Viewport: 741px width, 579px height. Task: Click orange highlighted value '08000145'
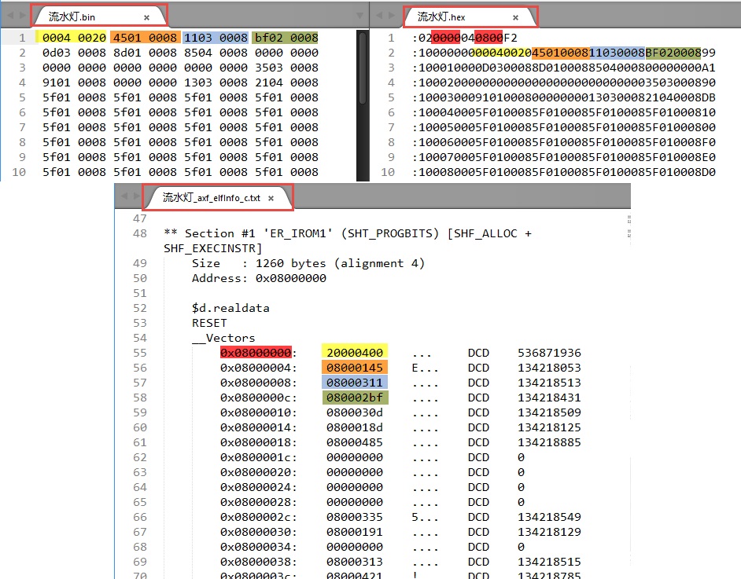(x=355, y=368)
